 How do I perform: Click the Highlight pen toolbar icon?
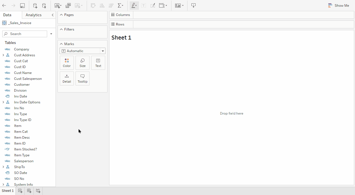[x=134, y=6]
